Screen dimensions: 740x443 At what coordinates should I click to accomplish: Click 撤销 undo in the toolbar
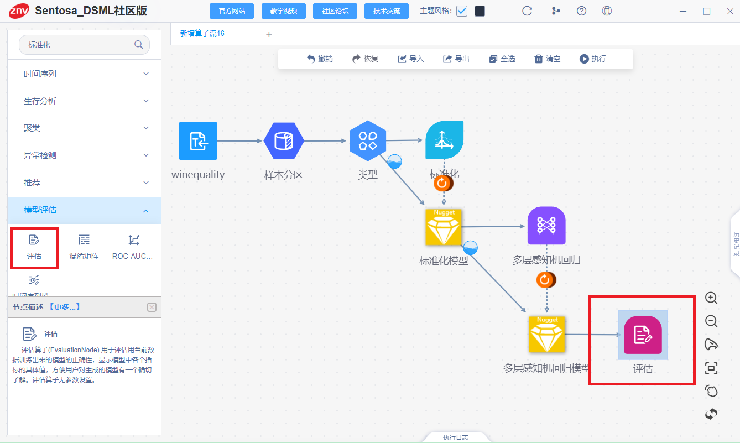[320, 59]
